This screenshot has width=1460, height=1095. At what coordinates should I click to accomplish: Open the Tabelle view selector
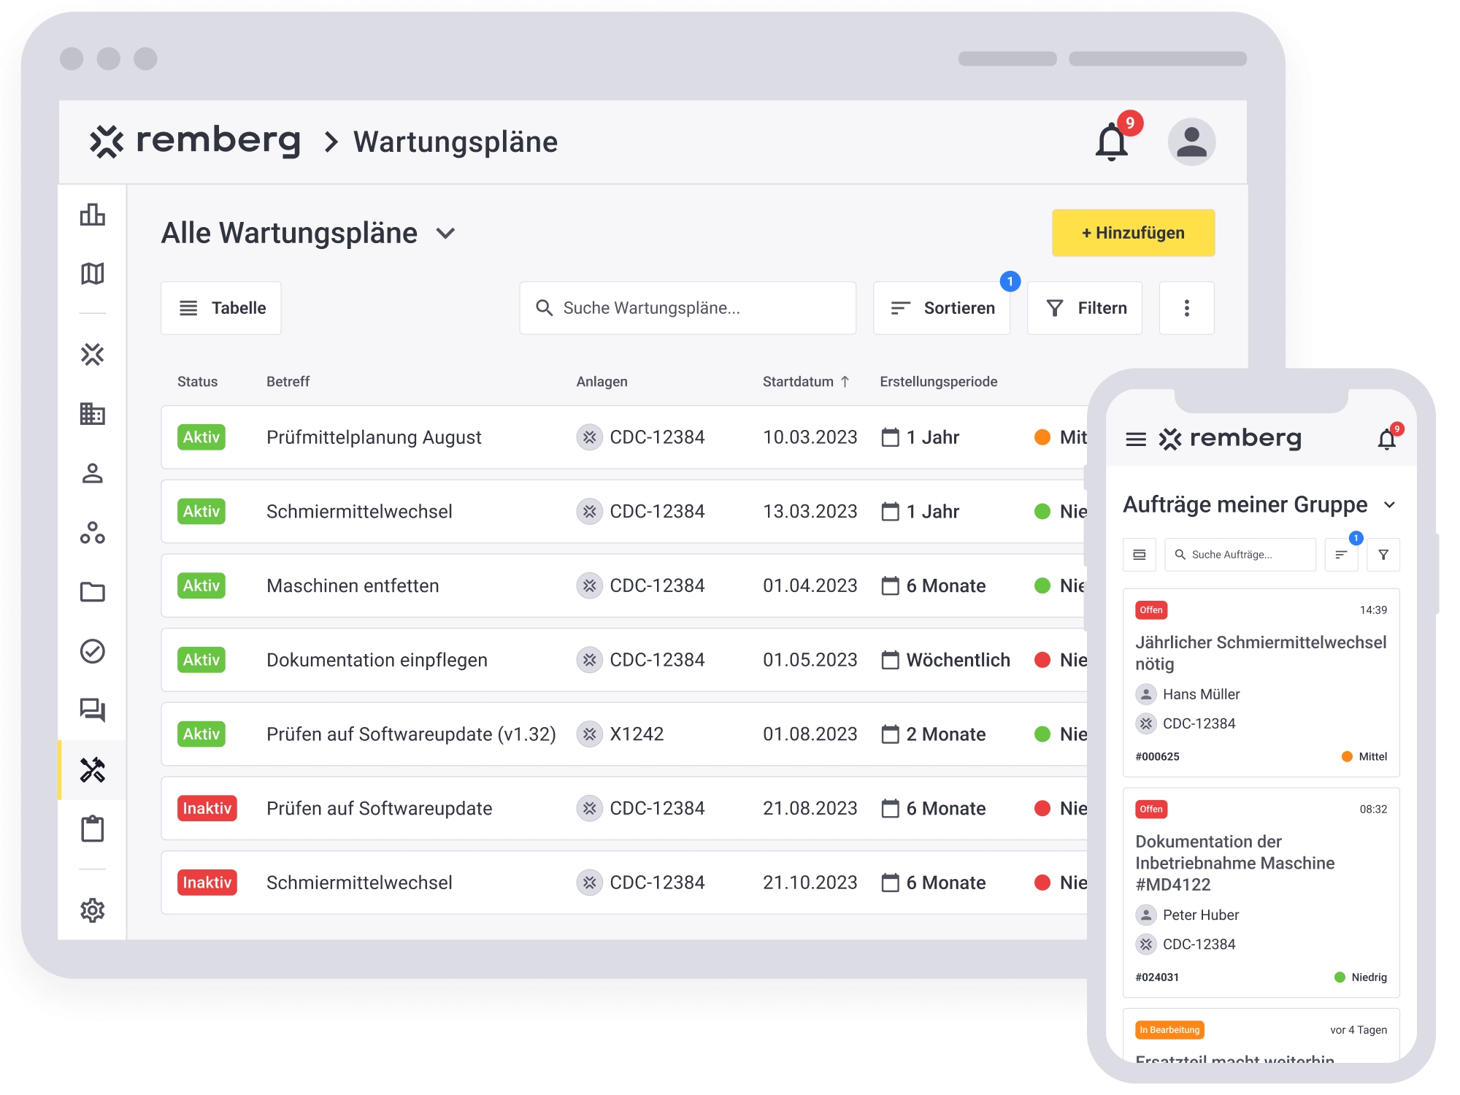pyautogui.click(x=221, y=308)
